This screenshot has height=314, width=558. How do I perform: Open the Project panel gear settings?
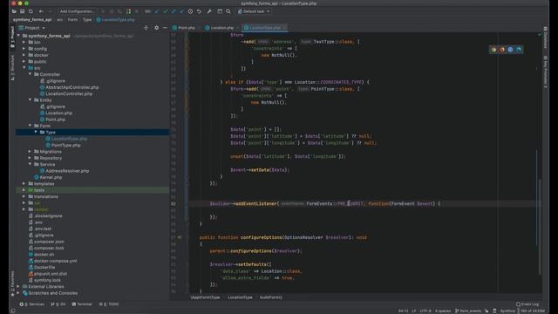[x=157, y=28]
